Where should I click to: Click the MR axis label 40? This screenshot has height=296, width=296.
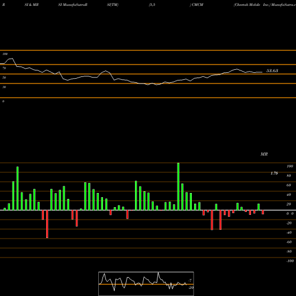(x=289, y=195)
